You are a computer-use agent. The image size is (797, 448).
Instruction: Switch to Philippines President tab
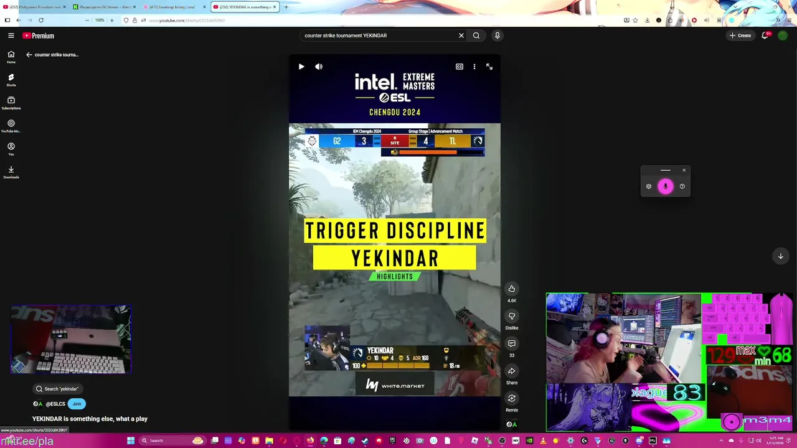[x=35, y=7]
